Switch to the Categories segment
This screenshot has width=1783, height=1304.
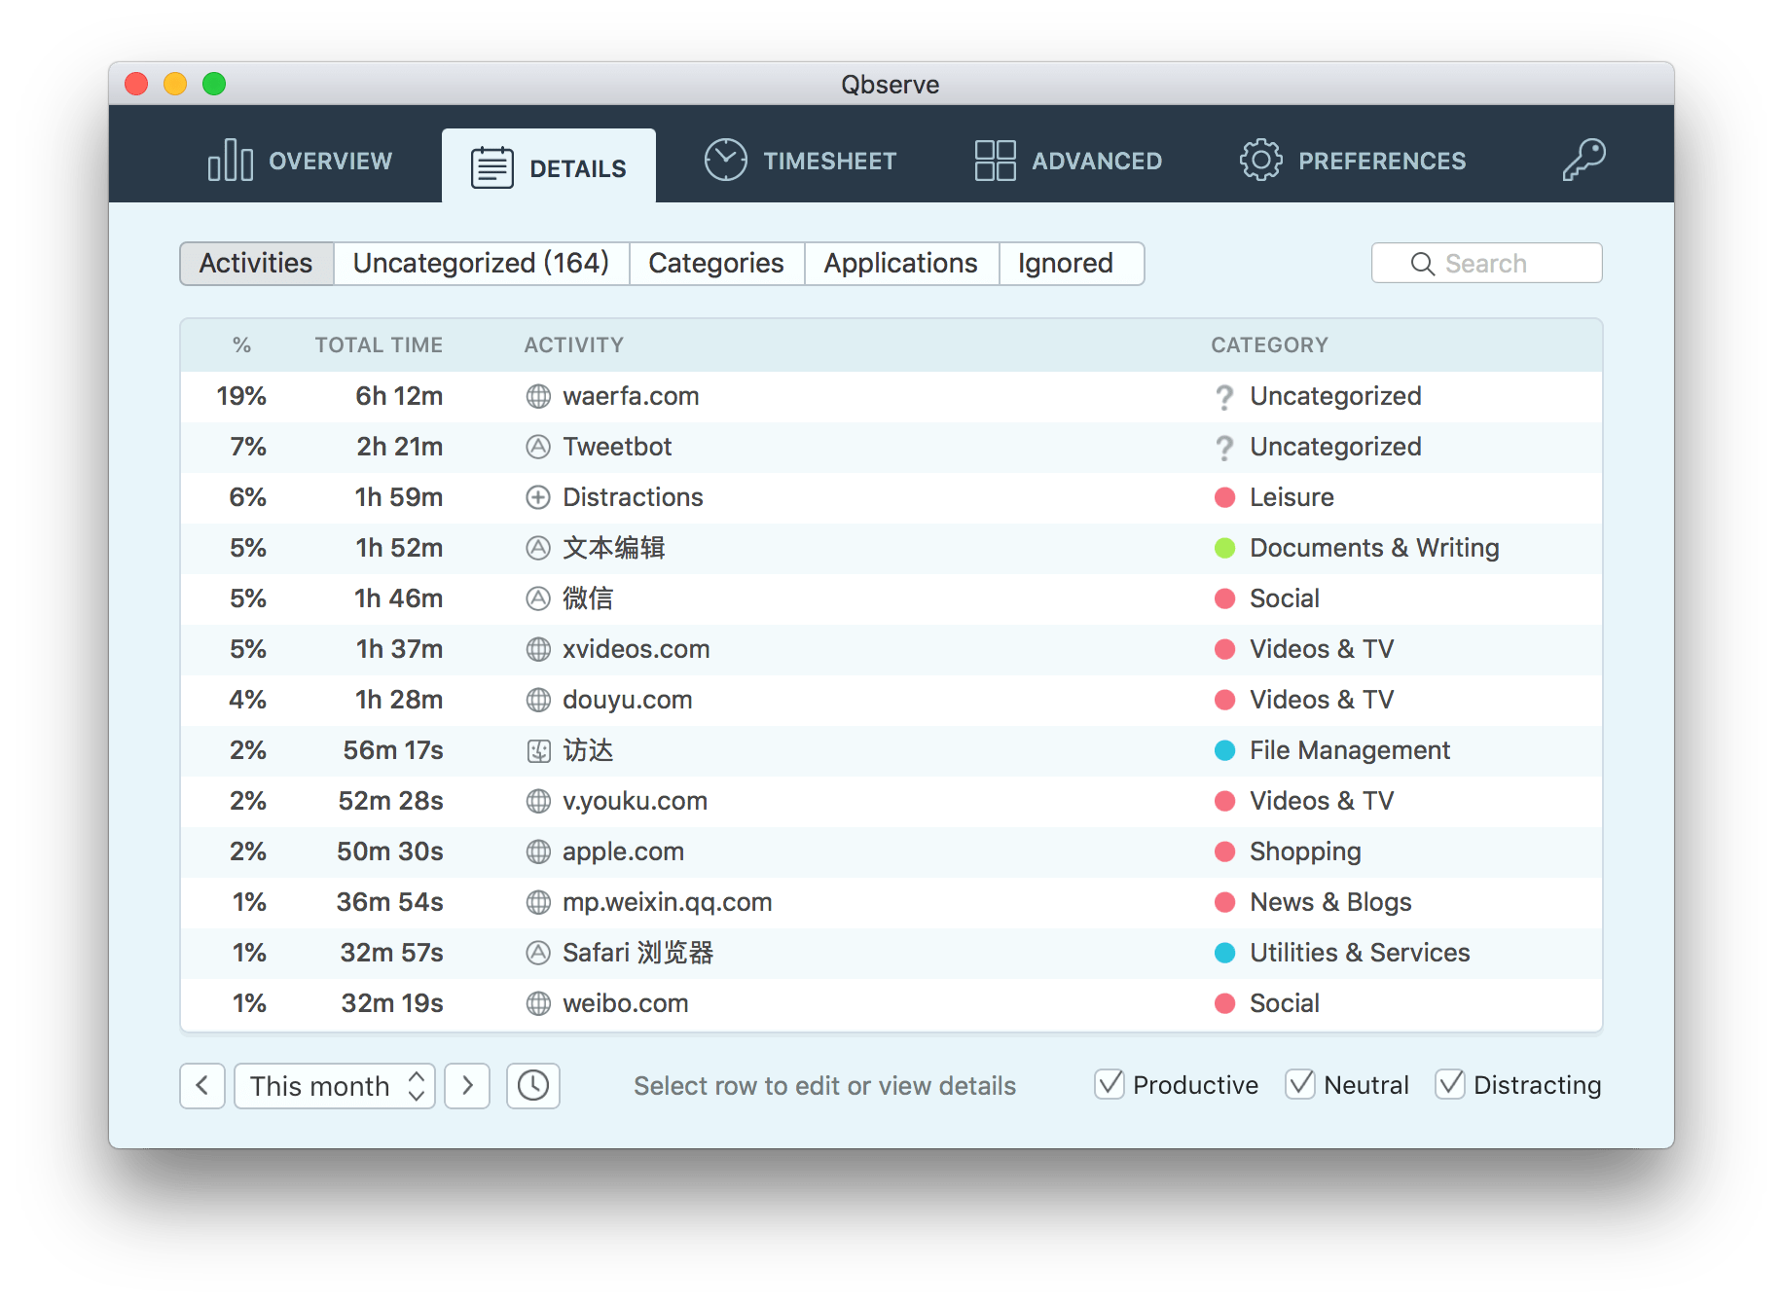(716, 264)
